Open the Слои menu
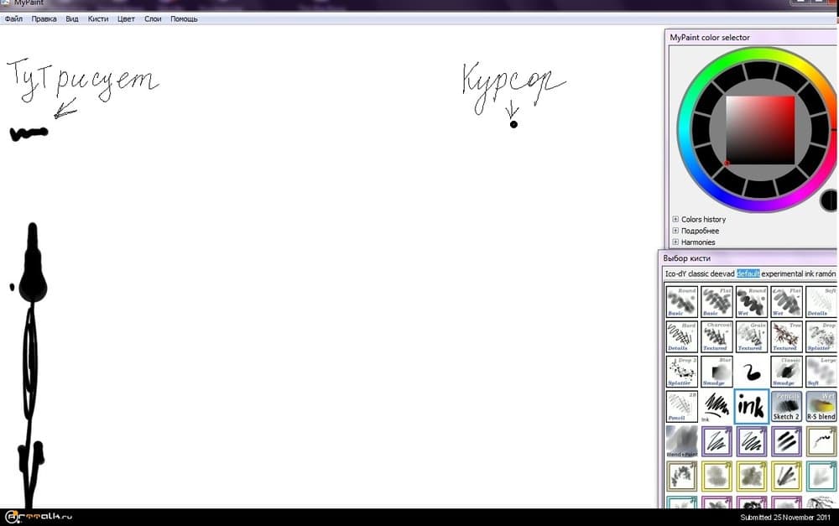Viewport: 839px width, 526px height. (x=153, y=18)
